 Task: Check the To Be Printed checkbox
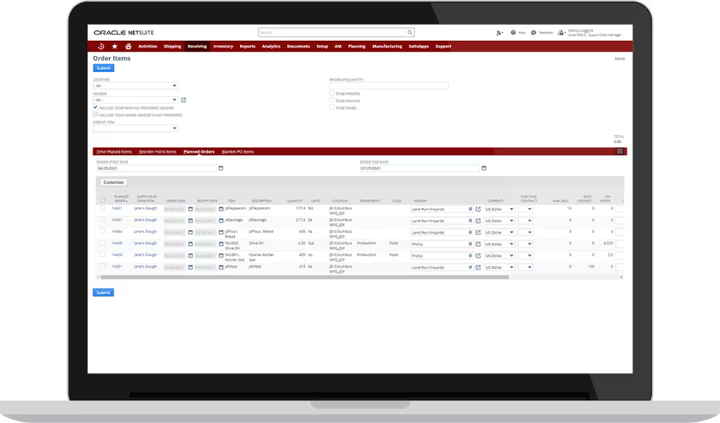coord(332,93)
